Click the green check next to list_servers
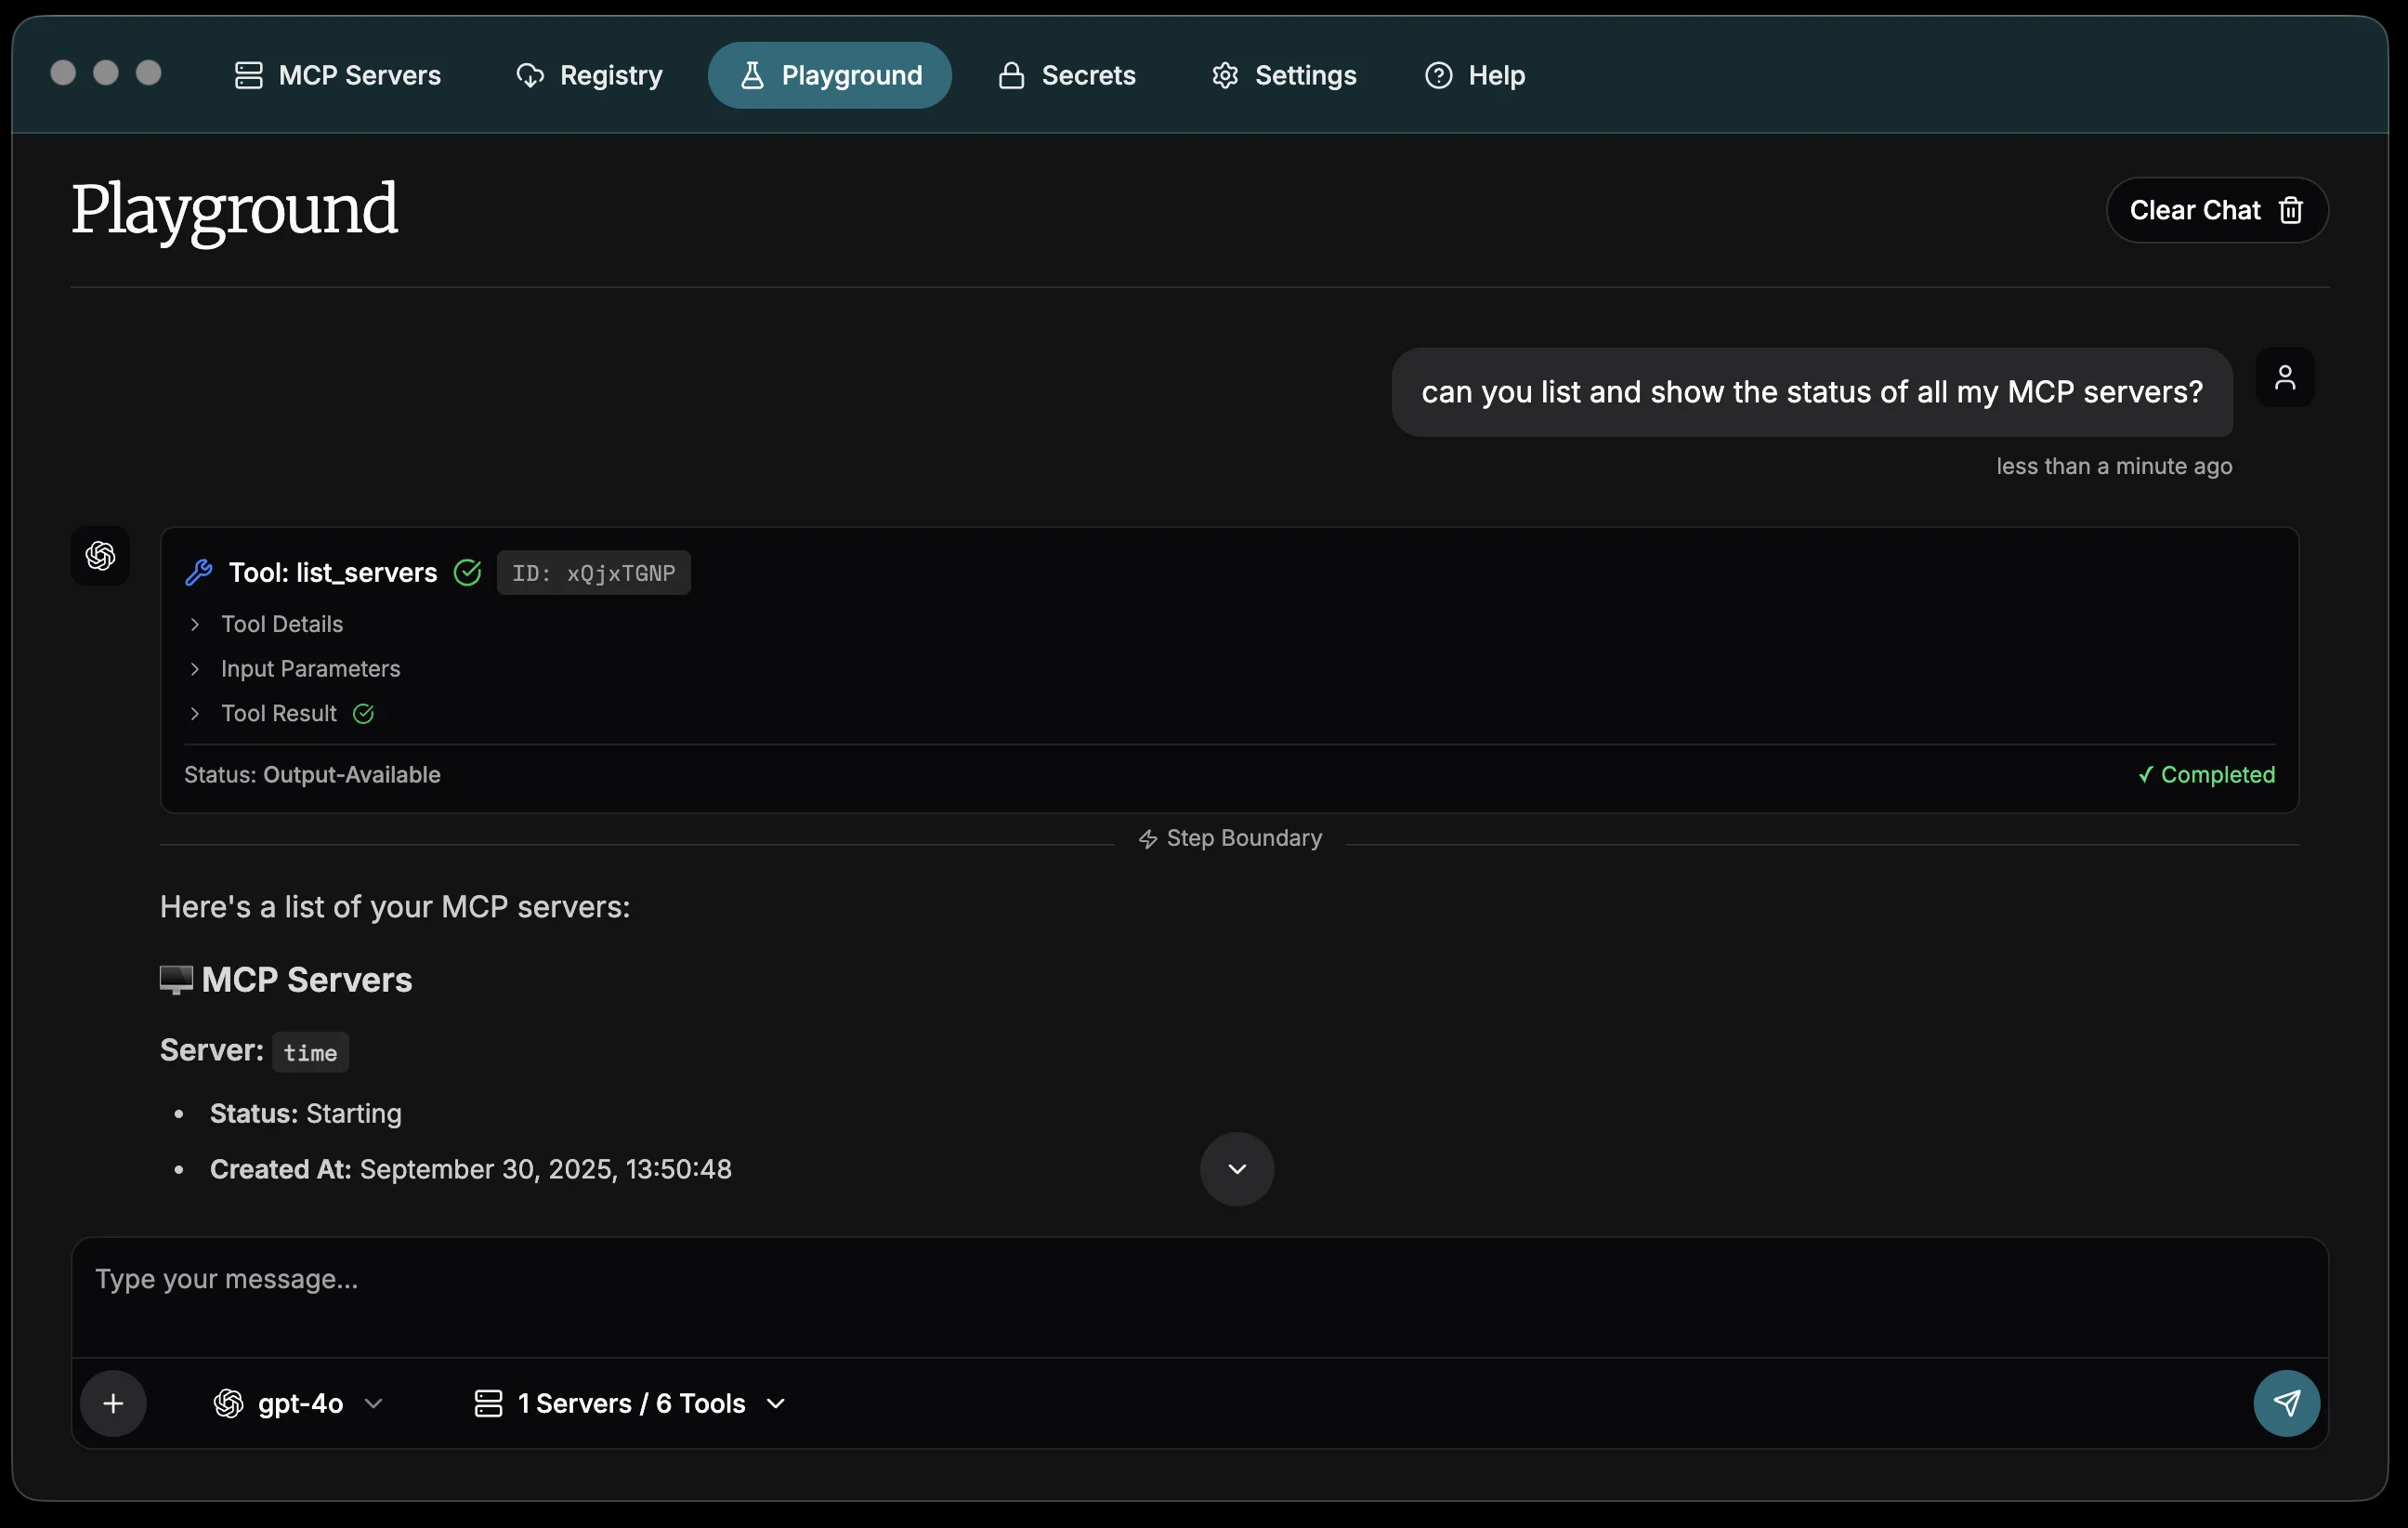2408x1528 pixels. (x=467, y=573)
